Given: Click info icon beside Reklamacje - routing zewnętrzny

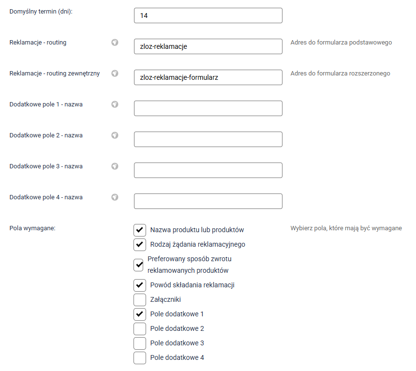Looking at the screenshot, I should coord(115,74).
